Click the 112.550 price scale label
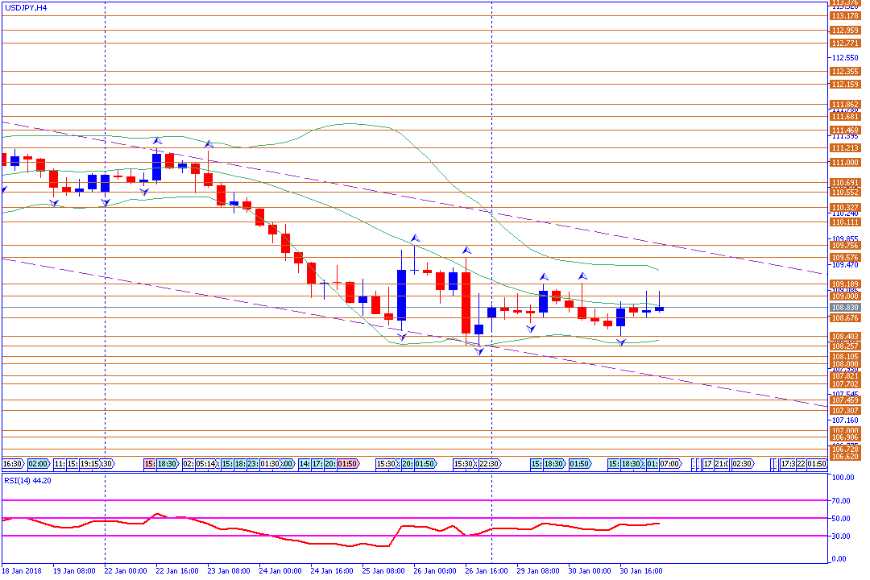The width and height of the screenshot is (870, 580). 844,58
